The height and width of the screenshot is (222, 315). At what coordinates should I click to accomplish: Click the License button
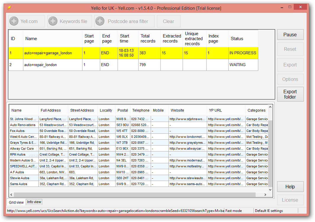tap(290, 200)
